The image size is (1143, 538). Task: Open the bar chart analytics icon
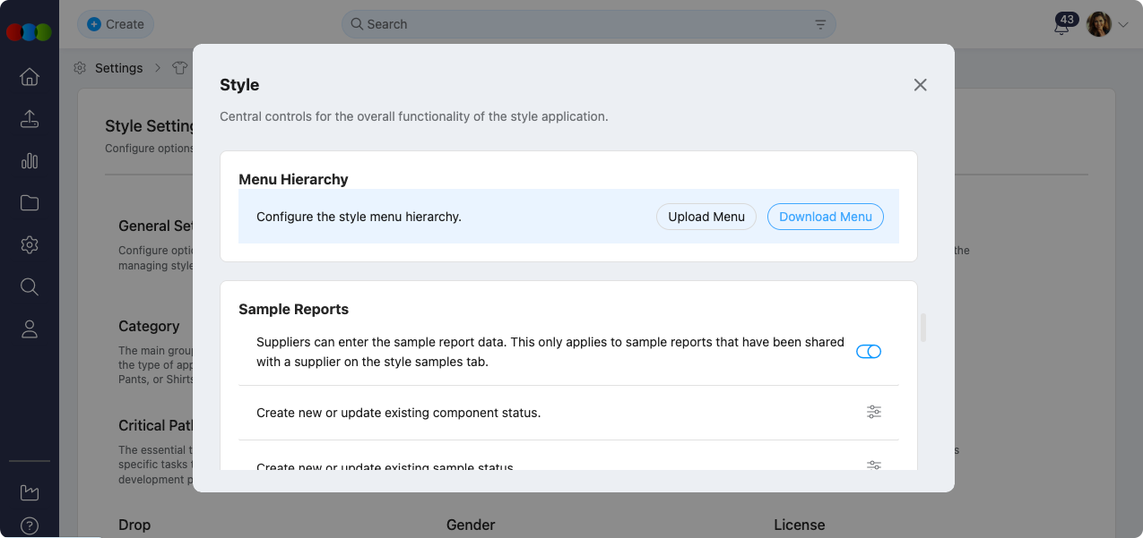click(30, 161)
